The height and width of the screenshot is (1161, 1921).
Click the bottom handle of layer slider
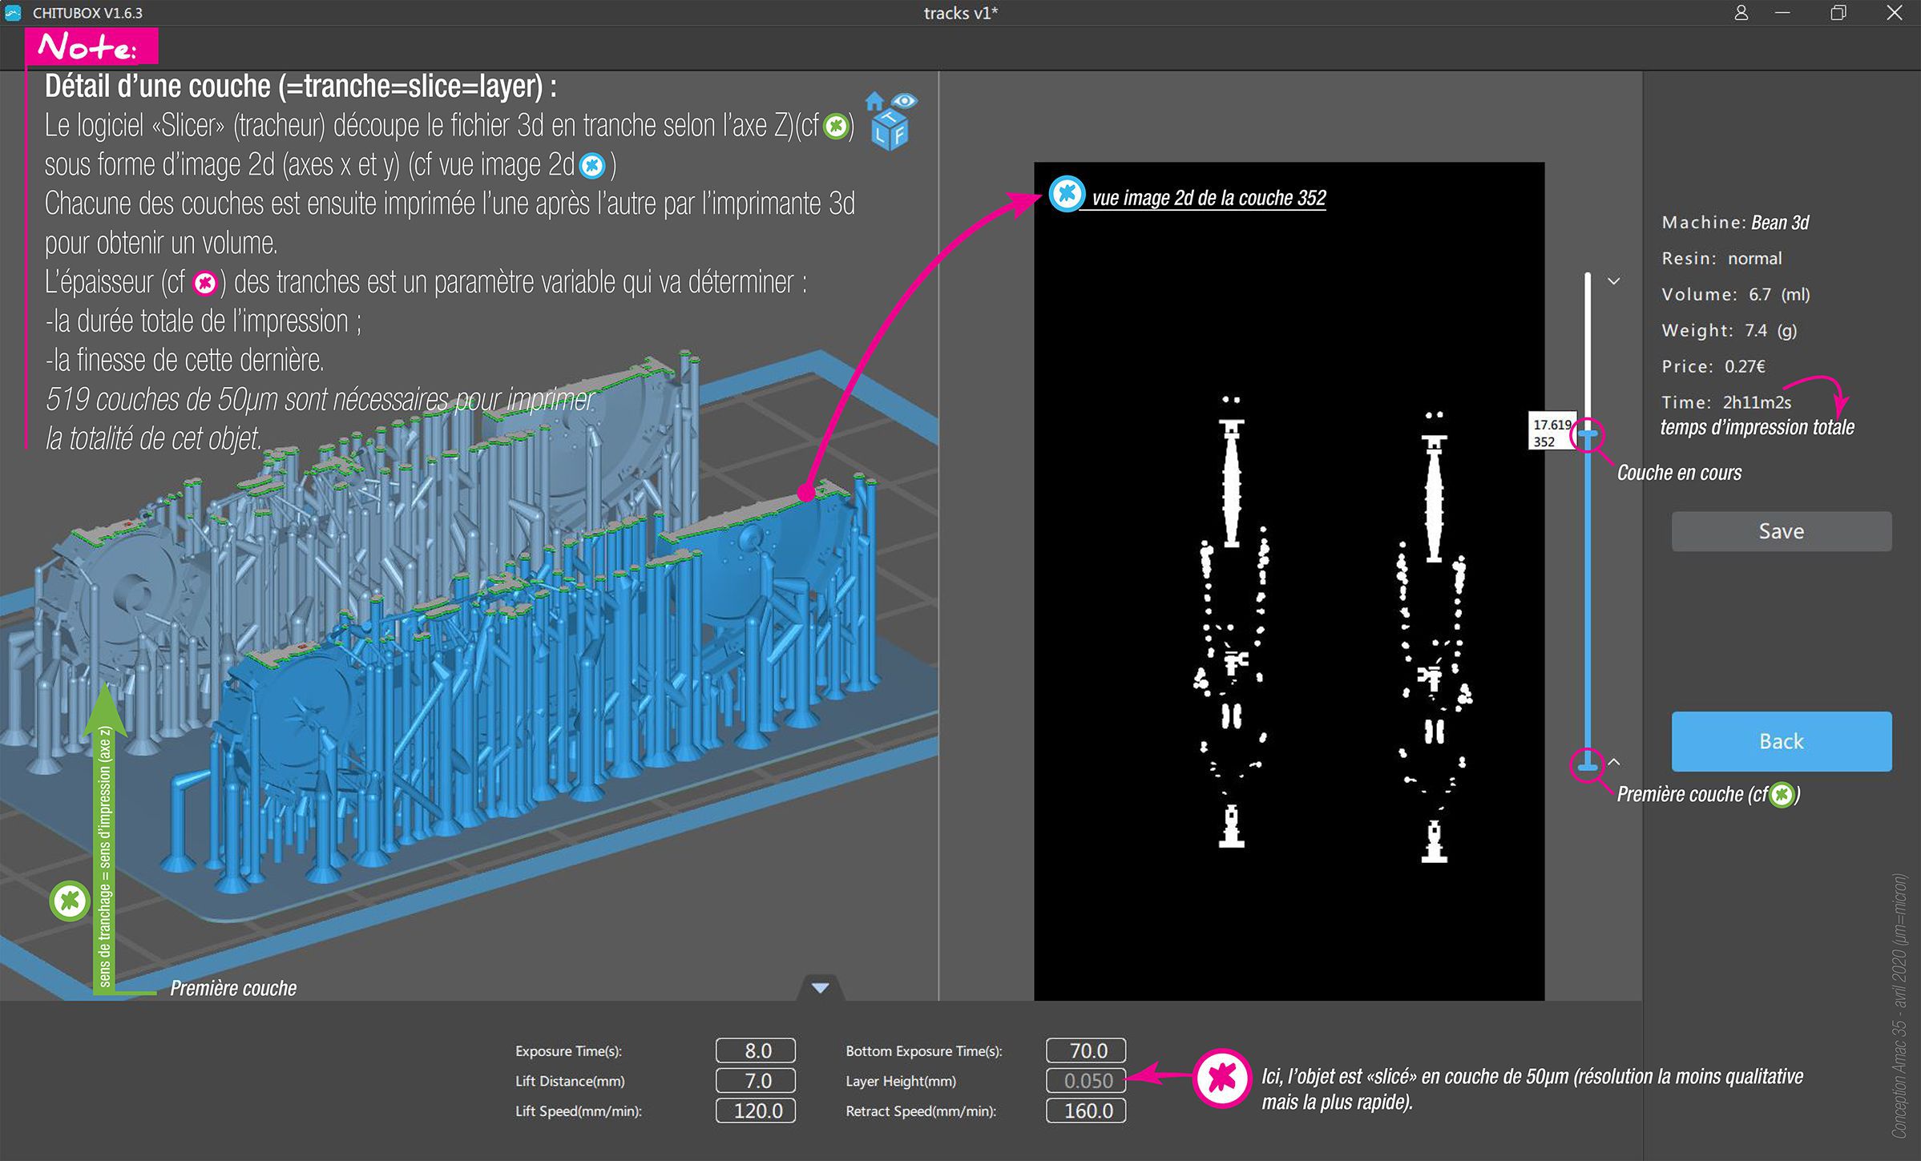pyautogui.click(x=1588, y=767)
